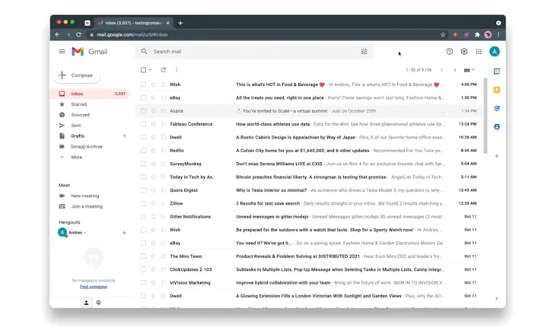This screenshot has width=557, height=334.
Task: Click the Search mail field
Action: click(254, 52)
